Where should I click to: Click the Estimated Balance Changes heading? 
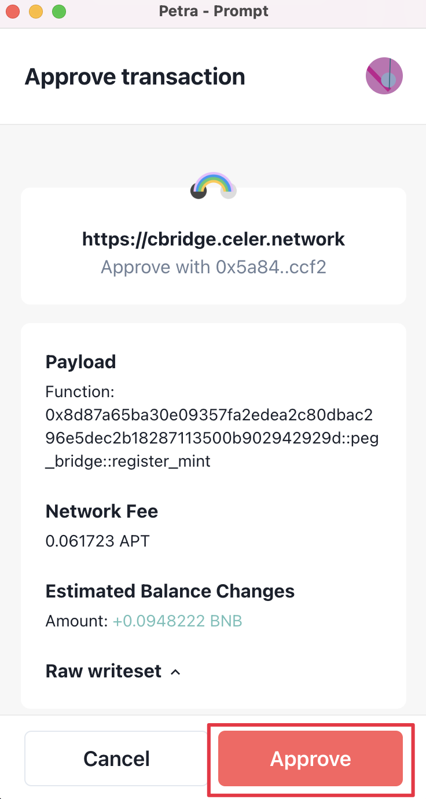pyautogui.click(x=170, y=591)
